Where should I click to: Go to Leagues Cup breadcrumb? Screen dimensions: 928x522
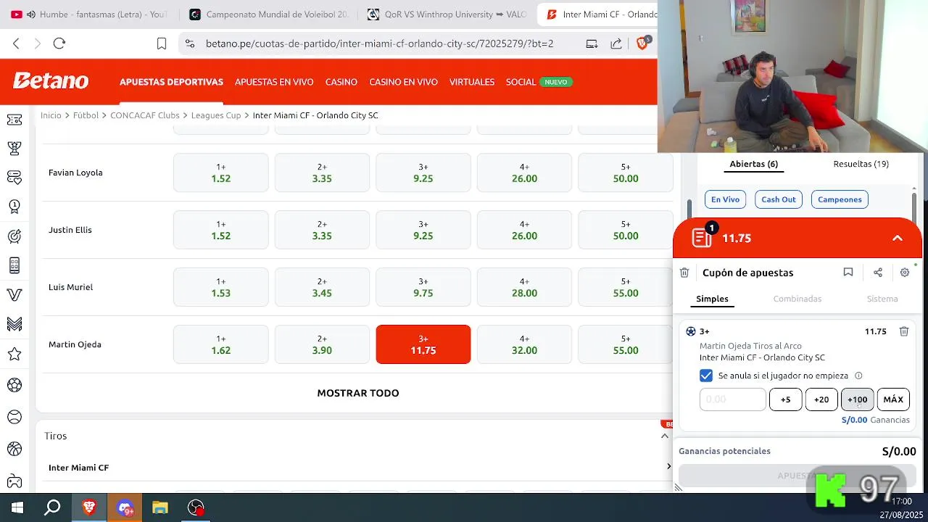[x=216, y=115]
